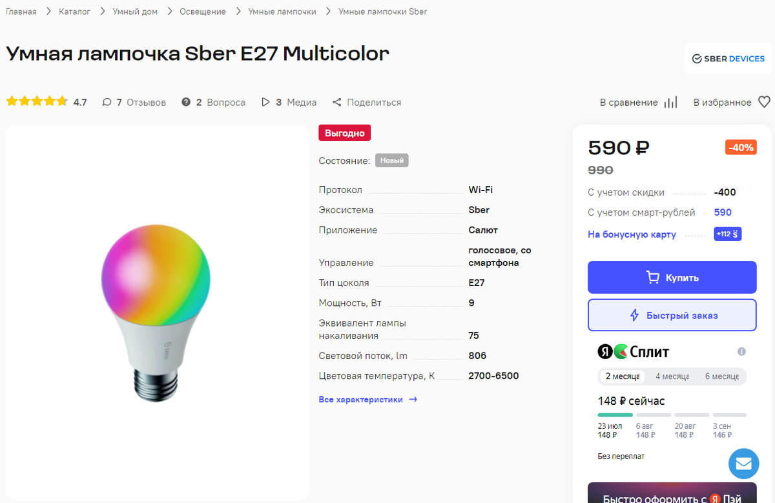Choose the 6 месяцев Split plan
This screenshot has width=775, height=503.
click(x=722, y=376)
